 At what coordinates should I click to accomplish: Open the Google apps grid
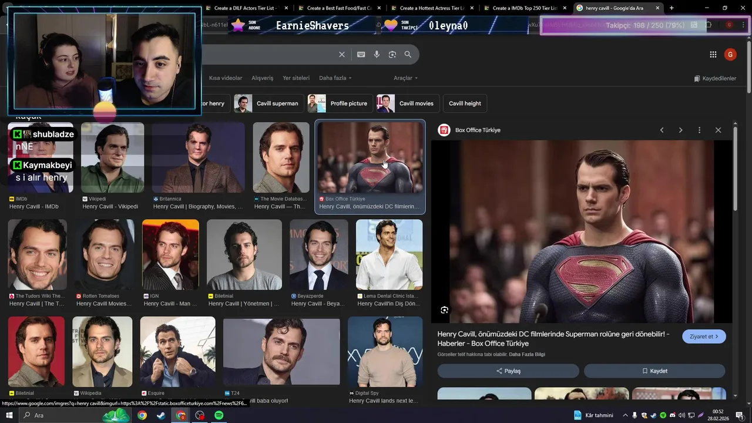pos(713,55)
